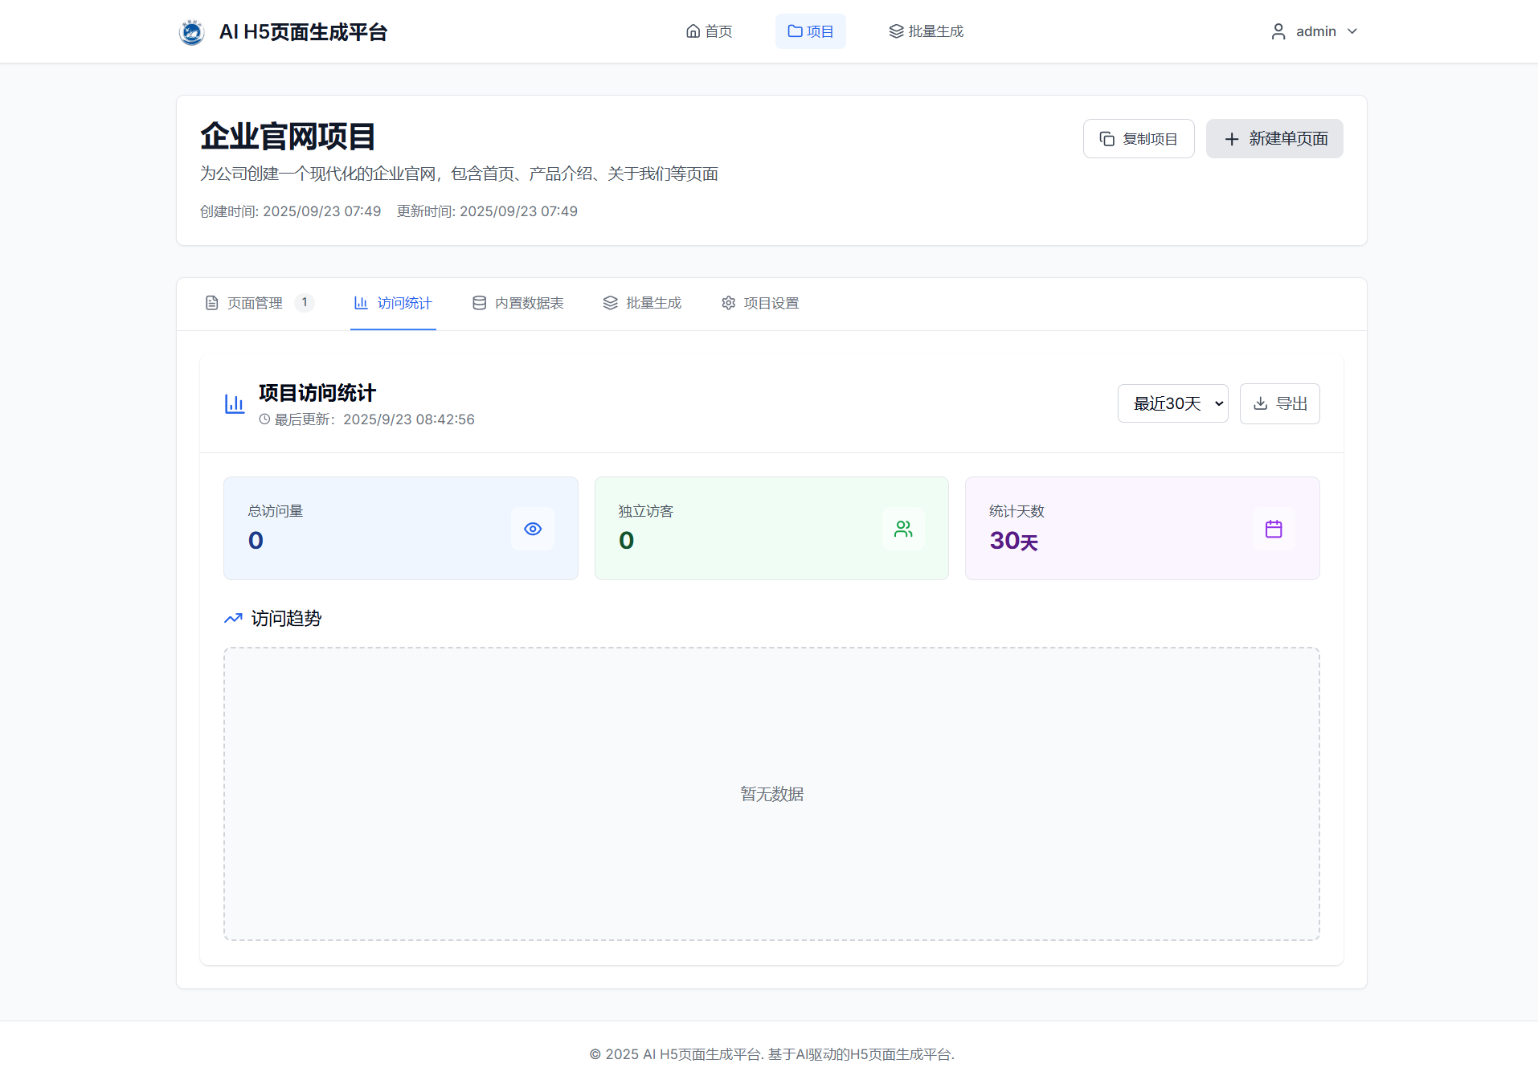Toggle the eye icon on 总访问量 card

coord(532,528)
